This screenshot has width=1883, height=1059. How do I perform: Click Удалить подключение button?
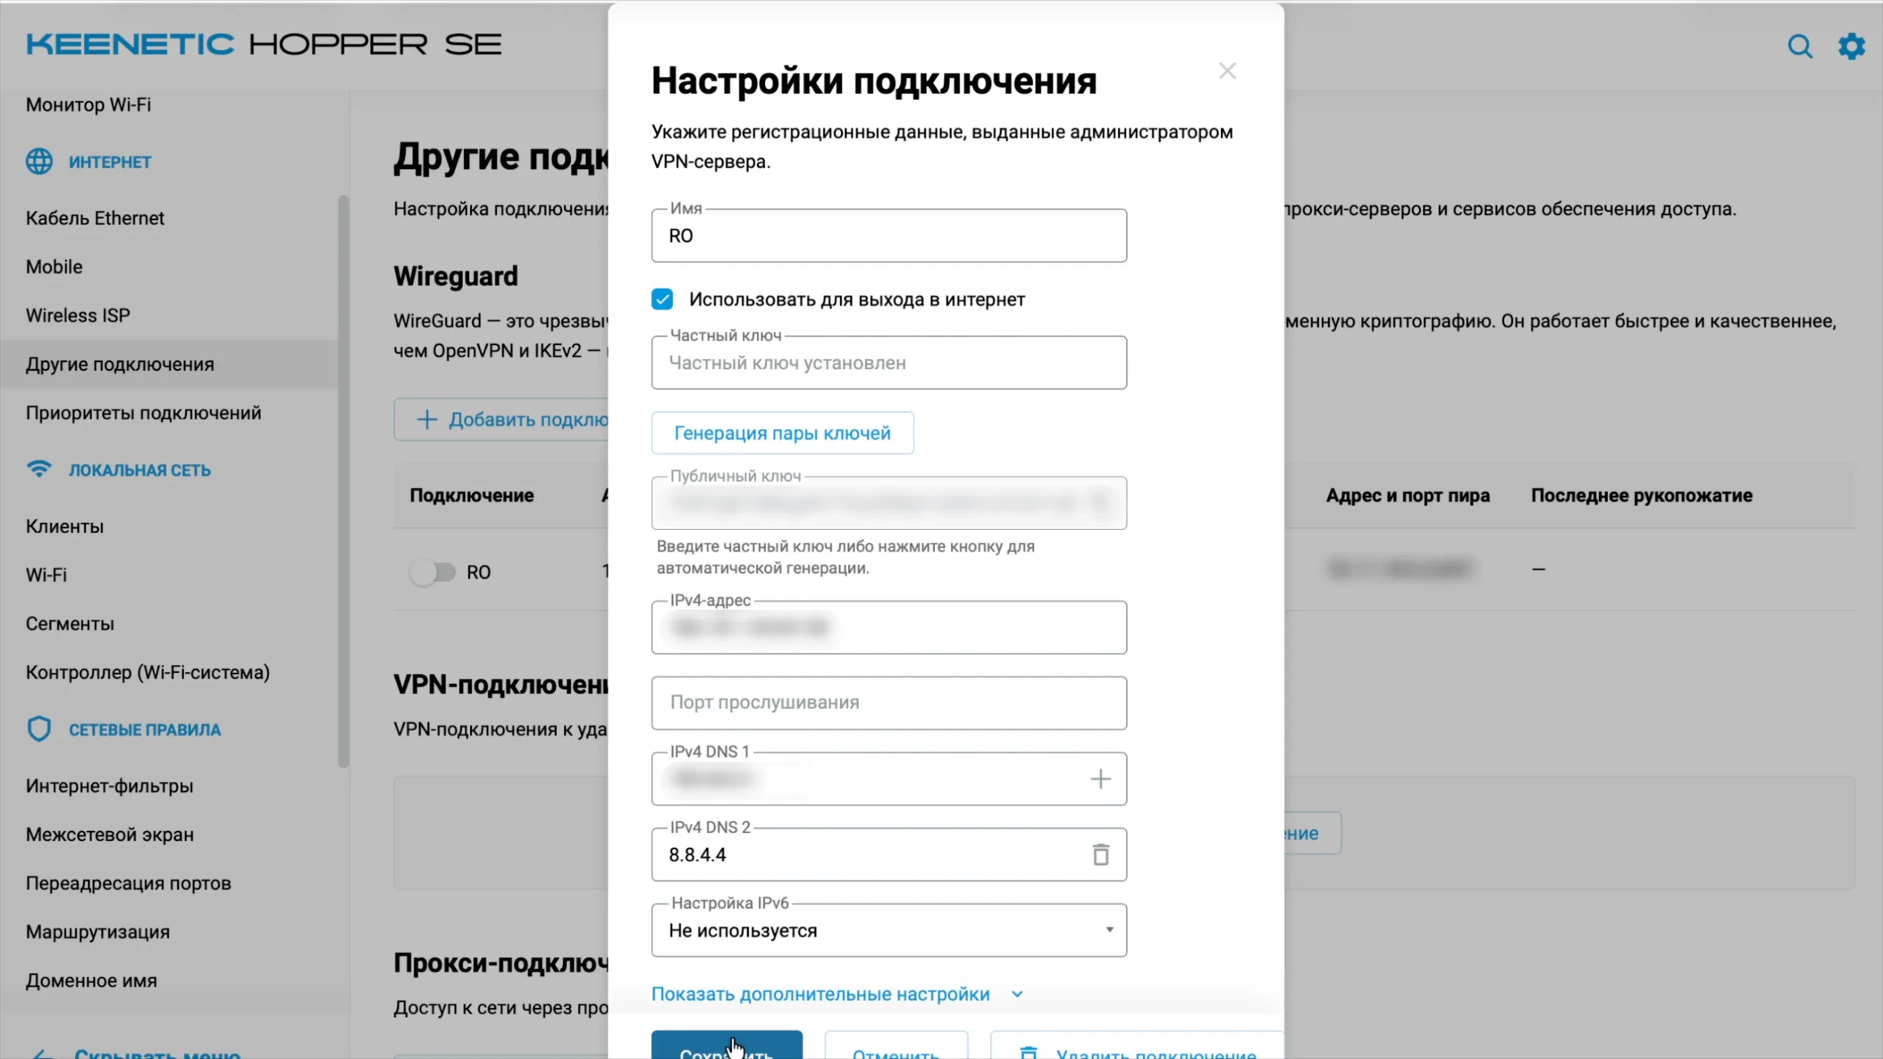coord(1137,1045)
